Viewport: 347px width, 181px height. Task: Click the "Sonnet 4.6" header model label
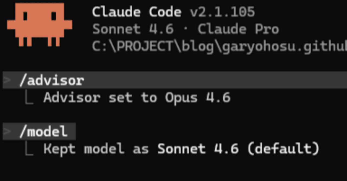tap(133, 29)
